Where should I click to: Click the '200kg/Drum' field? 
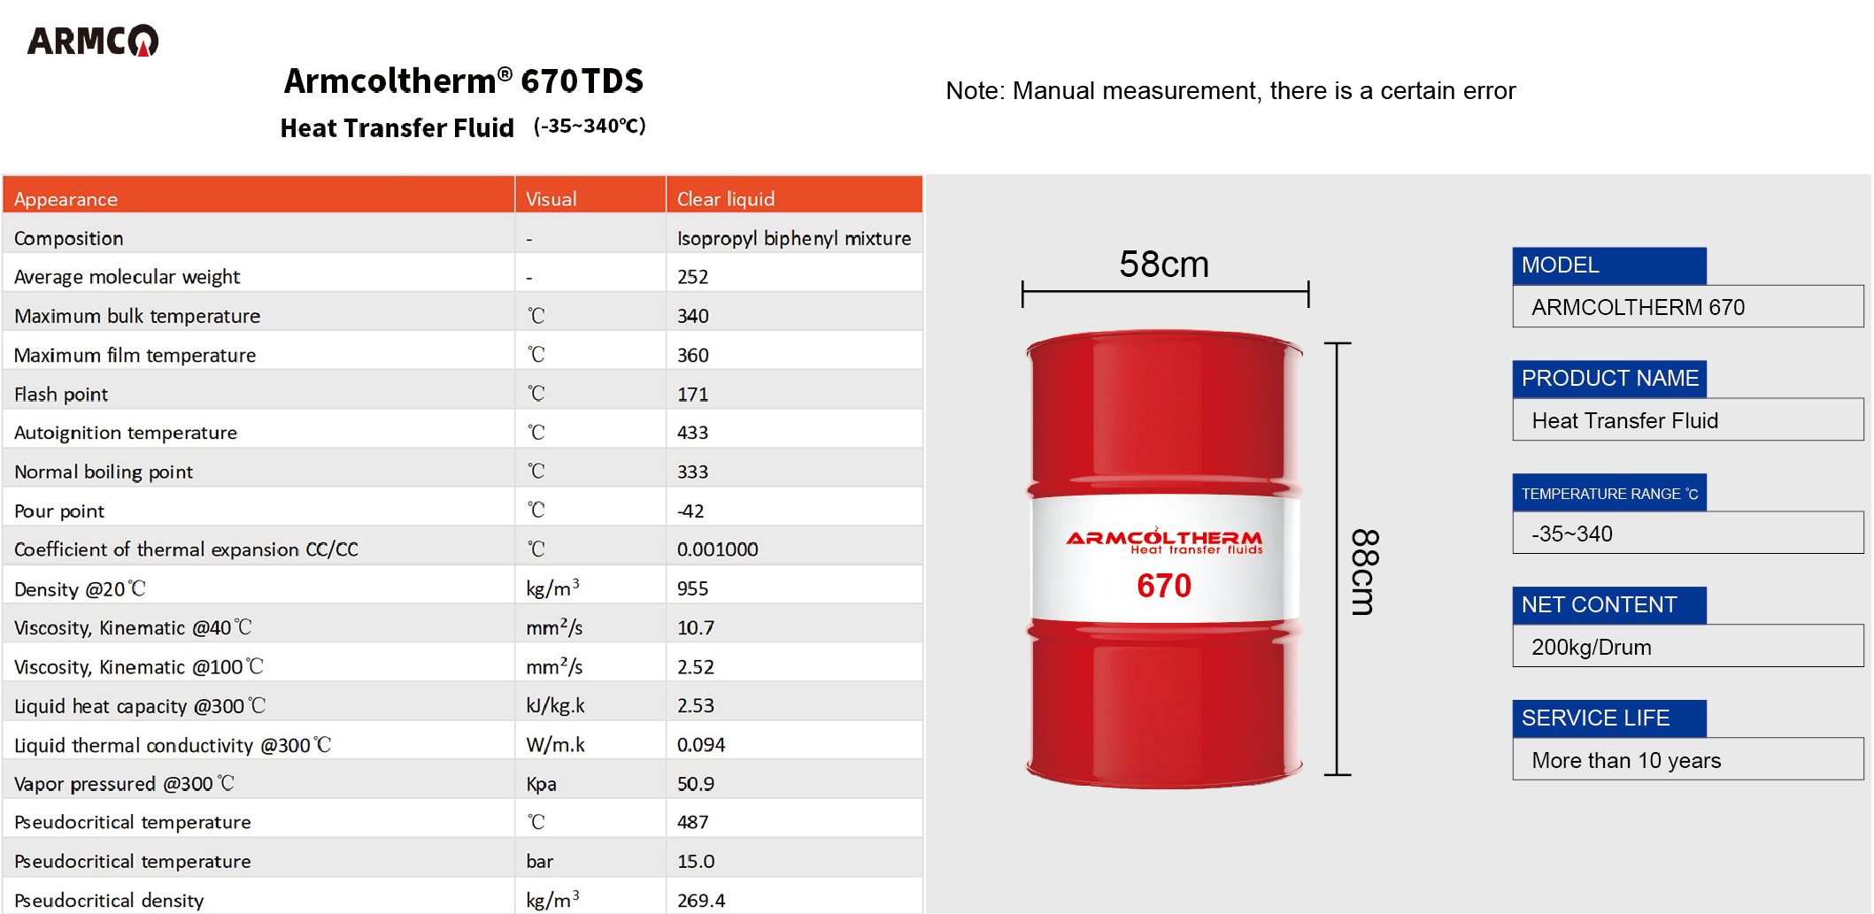1688,647
